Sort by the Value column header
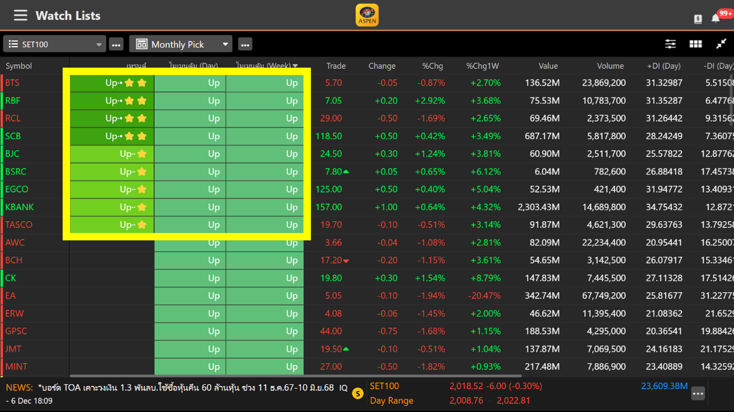 (x=548, y=66)
